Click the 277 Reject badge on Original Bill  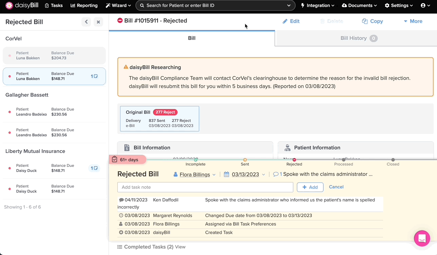(x=165, y=112)
